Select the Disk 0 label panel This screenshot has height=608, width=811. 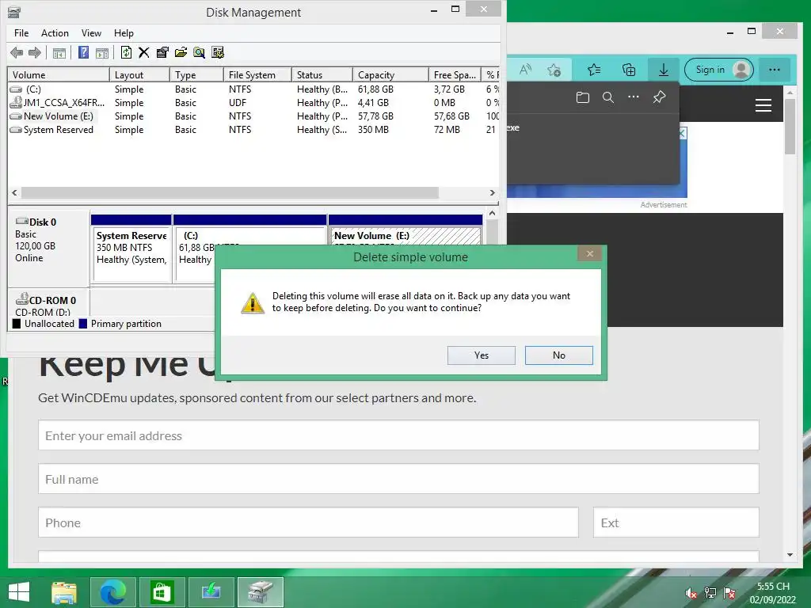48,247
